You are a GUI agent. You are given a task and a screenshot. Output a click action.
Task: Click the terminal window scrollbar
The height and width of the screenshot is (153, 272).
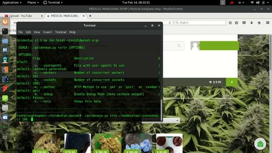tap(161, 110)
